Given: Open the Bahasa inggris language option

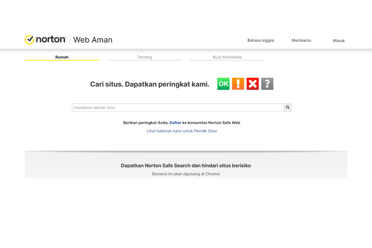Looking at the screenshot, I should tap(260, 40).
